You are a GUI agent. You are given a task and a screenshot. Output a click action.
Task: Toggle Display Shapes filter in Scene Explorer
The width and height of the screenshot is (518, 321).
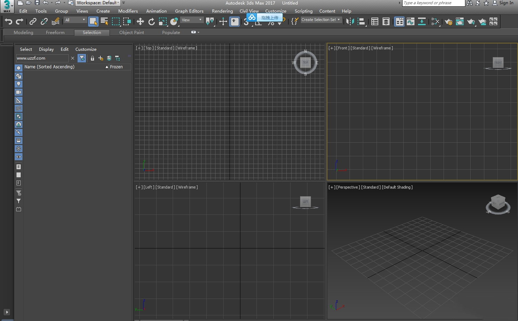[19, 76]
